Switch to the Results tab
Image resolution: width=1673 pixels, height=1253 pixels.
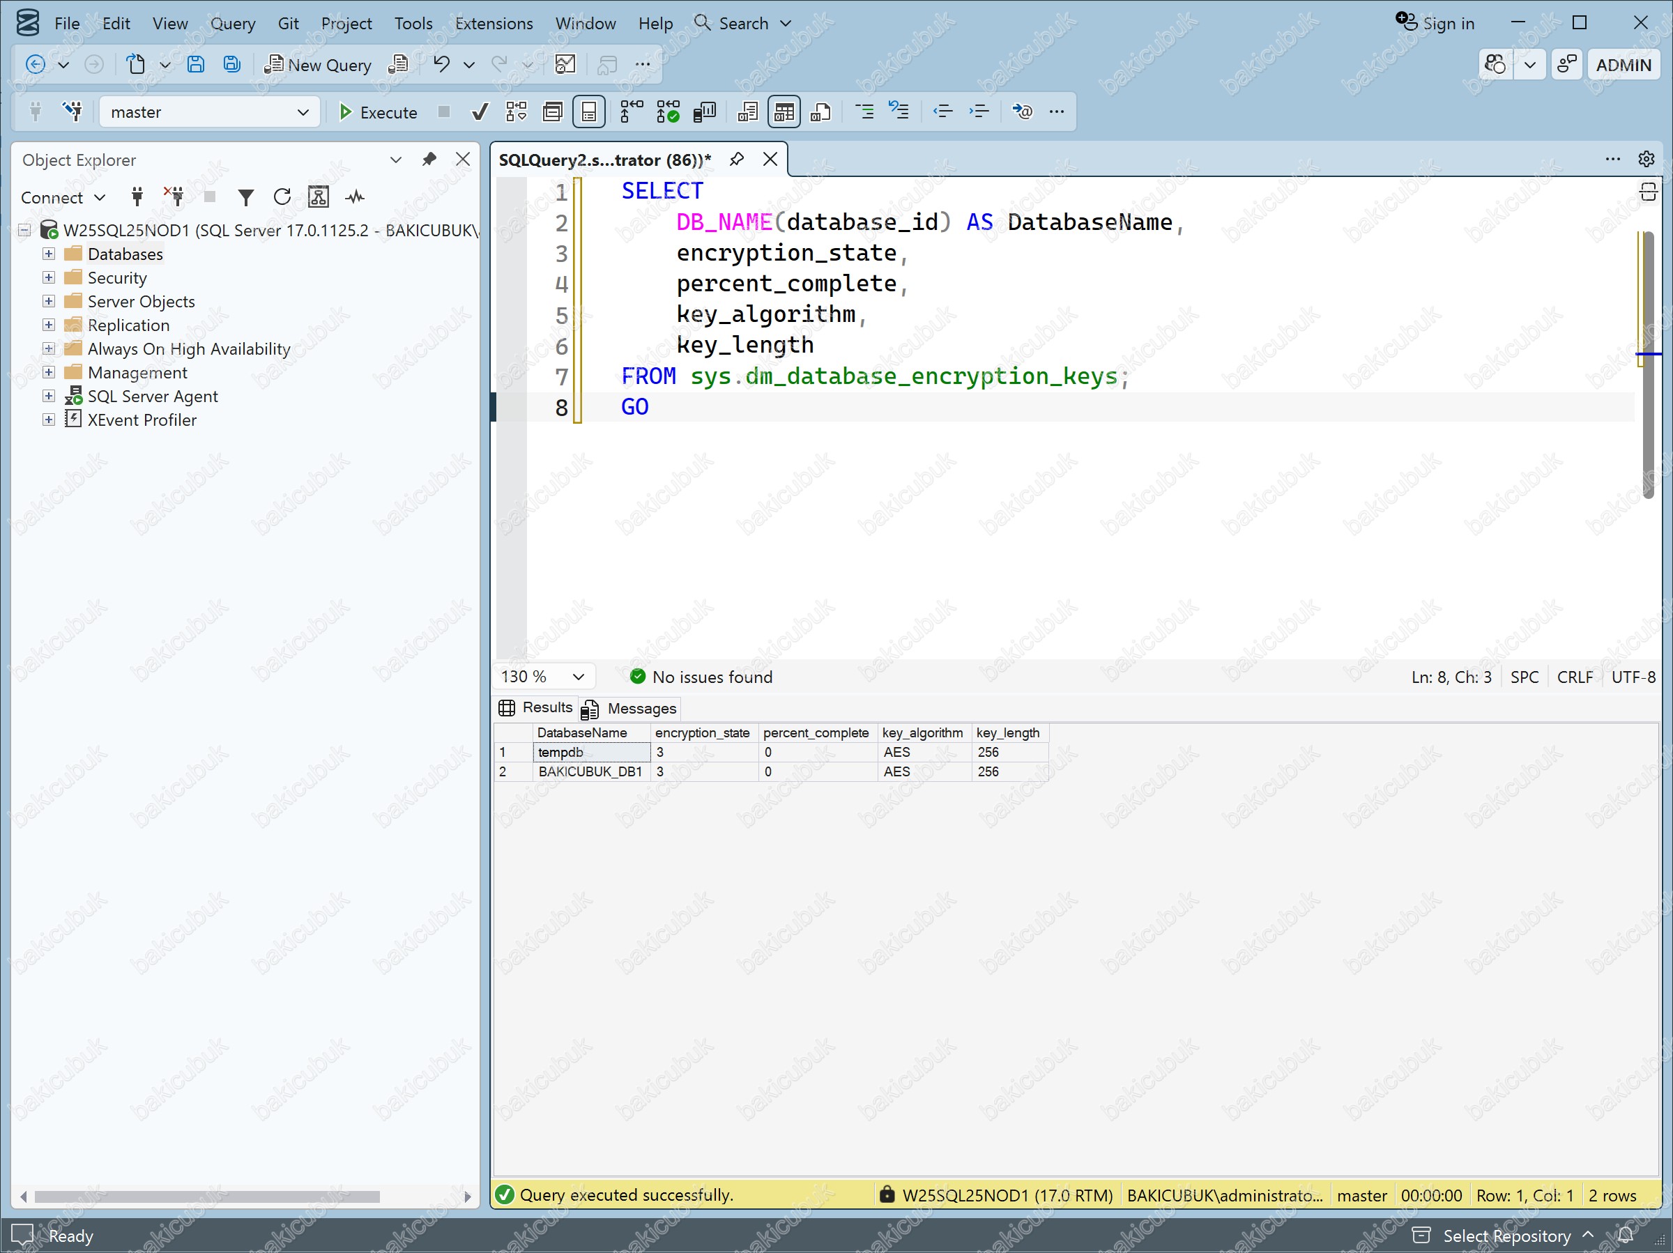click(535, 708)
